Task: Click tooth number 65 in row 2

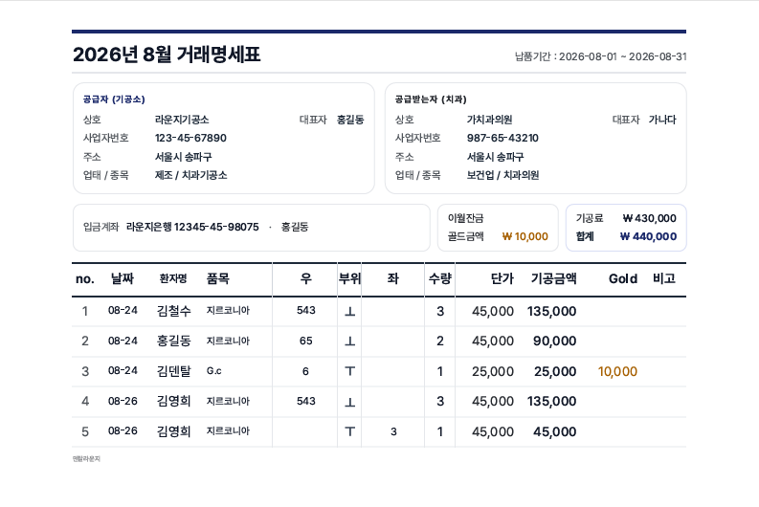Action: click(306, 342)
